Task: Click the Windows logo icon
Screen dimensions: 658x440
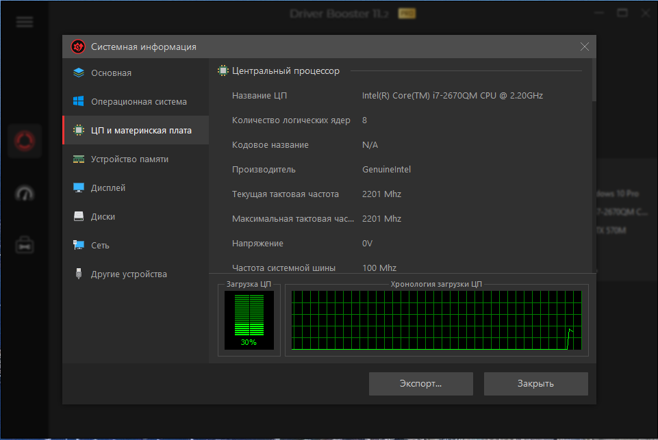Action: pyautogui.click(x=79, y=101)
